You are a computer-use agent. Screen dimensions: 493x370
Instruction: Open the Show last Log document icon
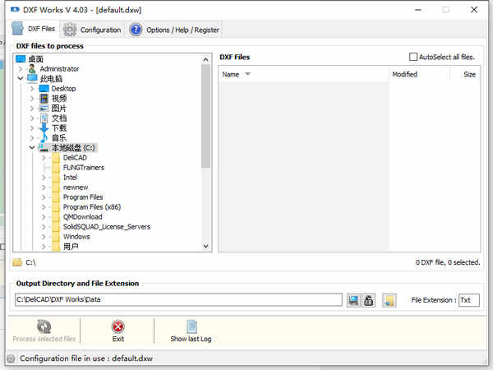191,326
